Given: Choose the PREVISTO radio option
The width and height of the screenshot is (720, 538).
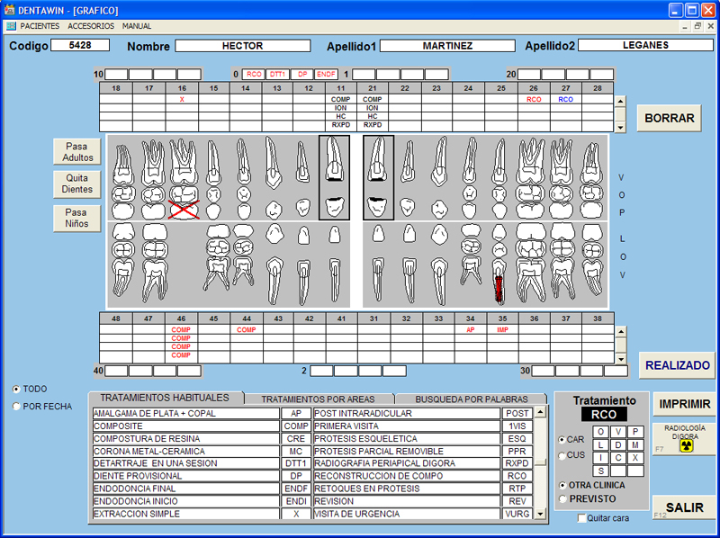Looking at the screenshot, I should [x=563, y=498].
